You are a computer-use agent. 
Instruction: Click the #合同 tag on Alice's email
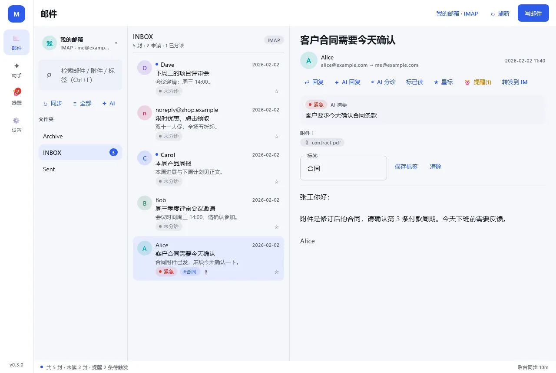click(x=190, y=272)
